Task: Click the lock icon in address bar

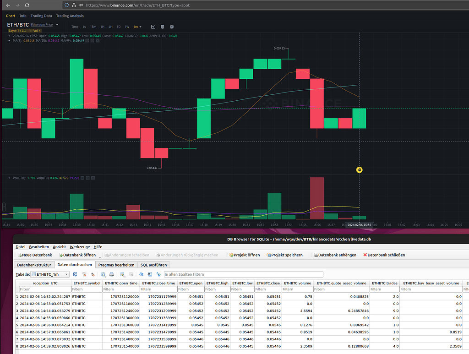Action: [74, 5]
